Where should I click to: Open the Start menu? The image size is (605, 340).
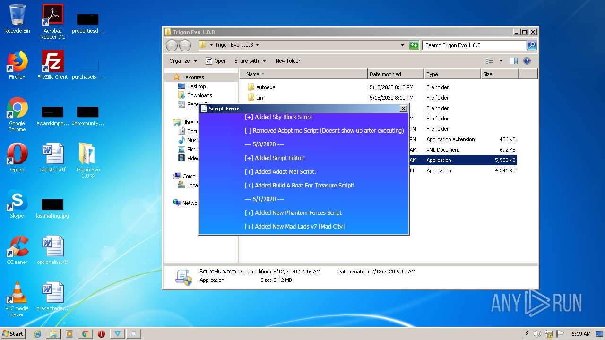[x=13, y=334]
